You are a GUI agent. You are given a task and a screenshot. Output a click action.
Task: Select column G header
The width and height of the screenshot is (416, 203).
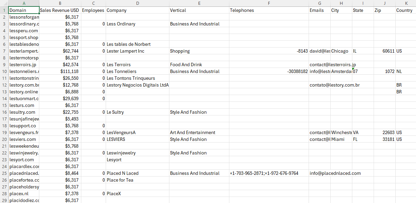[x=319, y=3]
